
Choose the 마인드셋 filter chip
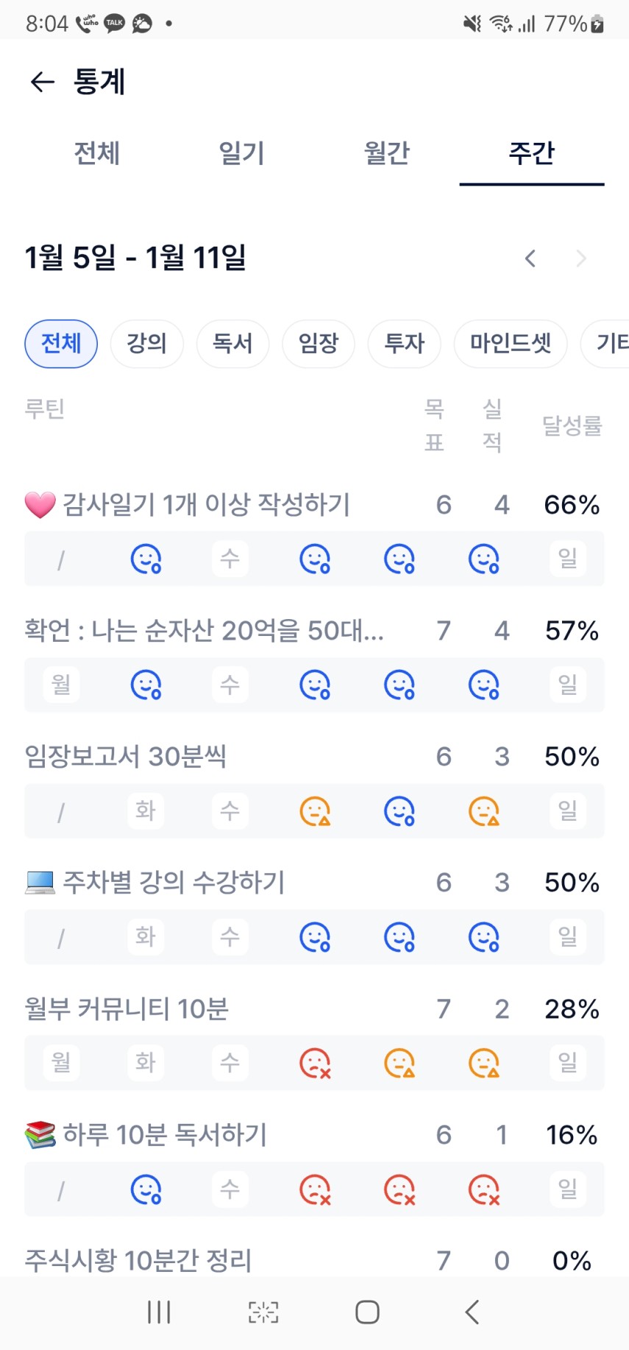pyautogui.click(x=511, y=343)
